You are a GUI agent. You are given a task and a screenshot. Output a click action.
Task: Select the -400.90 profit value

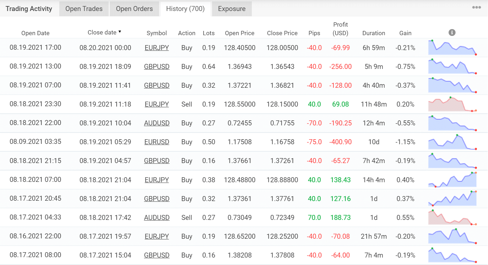(341, 142)
